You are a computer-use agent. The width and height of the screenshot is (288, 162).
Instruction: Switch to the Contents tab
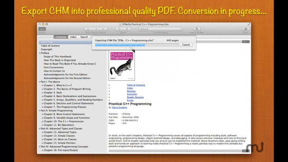61,37
